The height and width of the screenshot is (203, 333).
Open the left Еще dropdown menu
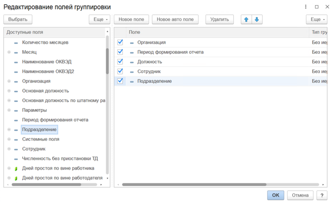click(99, 19)
